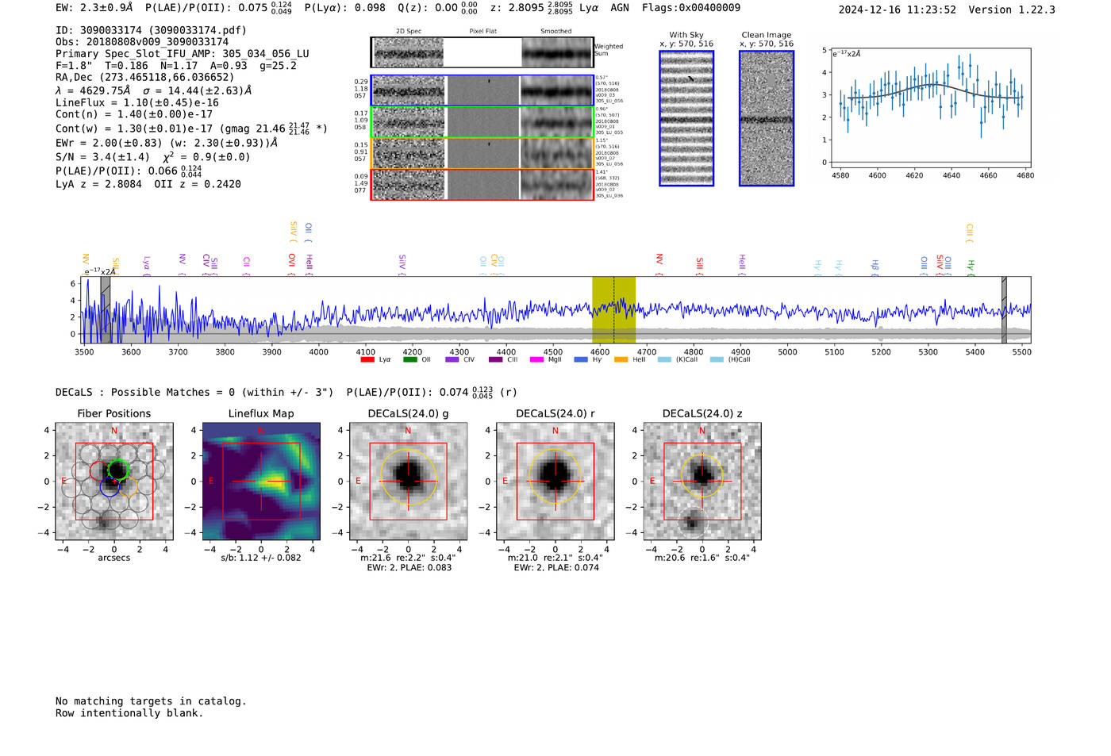This screenshot has width=1111, height=756.
Task: Select the Weighted Sum 2D spectrum strip
Action: pyautogui.click(x=482, y=53)
